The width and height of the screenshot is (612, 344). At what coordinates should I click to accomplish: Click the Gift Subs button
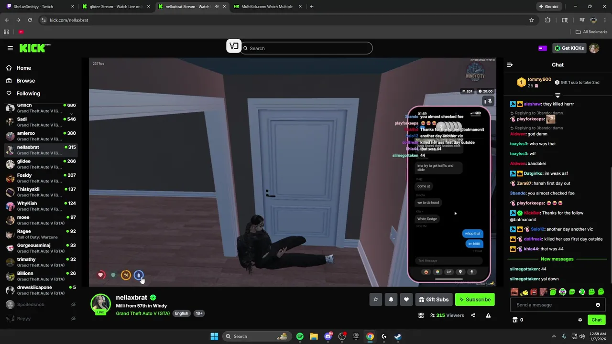pos(434,300)
